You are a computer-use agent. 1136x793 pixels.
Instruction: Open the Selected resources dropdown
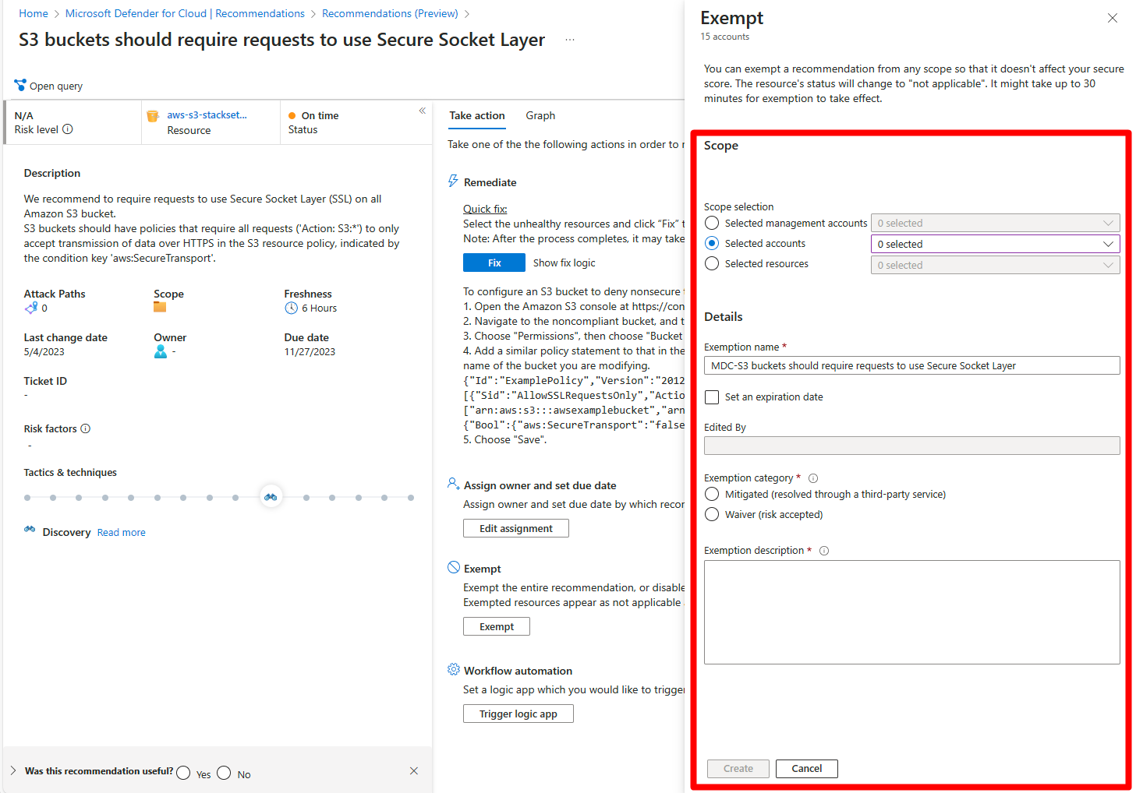(x=995, y=265)
